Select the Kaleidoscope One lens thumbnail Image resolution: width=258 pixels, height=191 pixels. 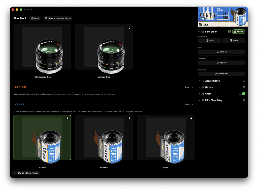pyautogui.click(x=42, y=47)
